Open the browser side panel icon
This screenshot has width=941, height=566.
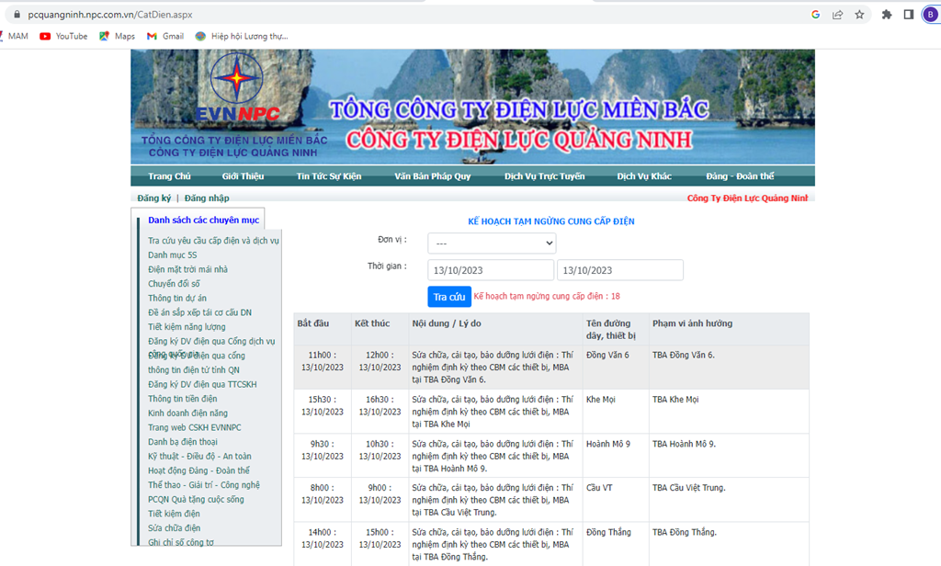[x=909, y=15]
